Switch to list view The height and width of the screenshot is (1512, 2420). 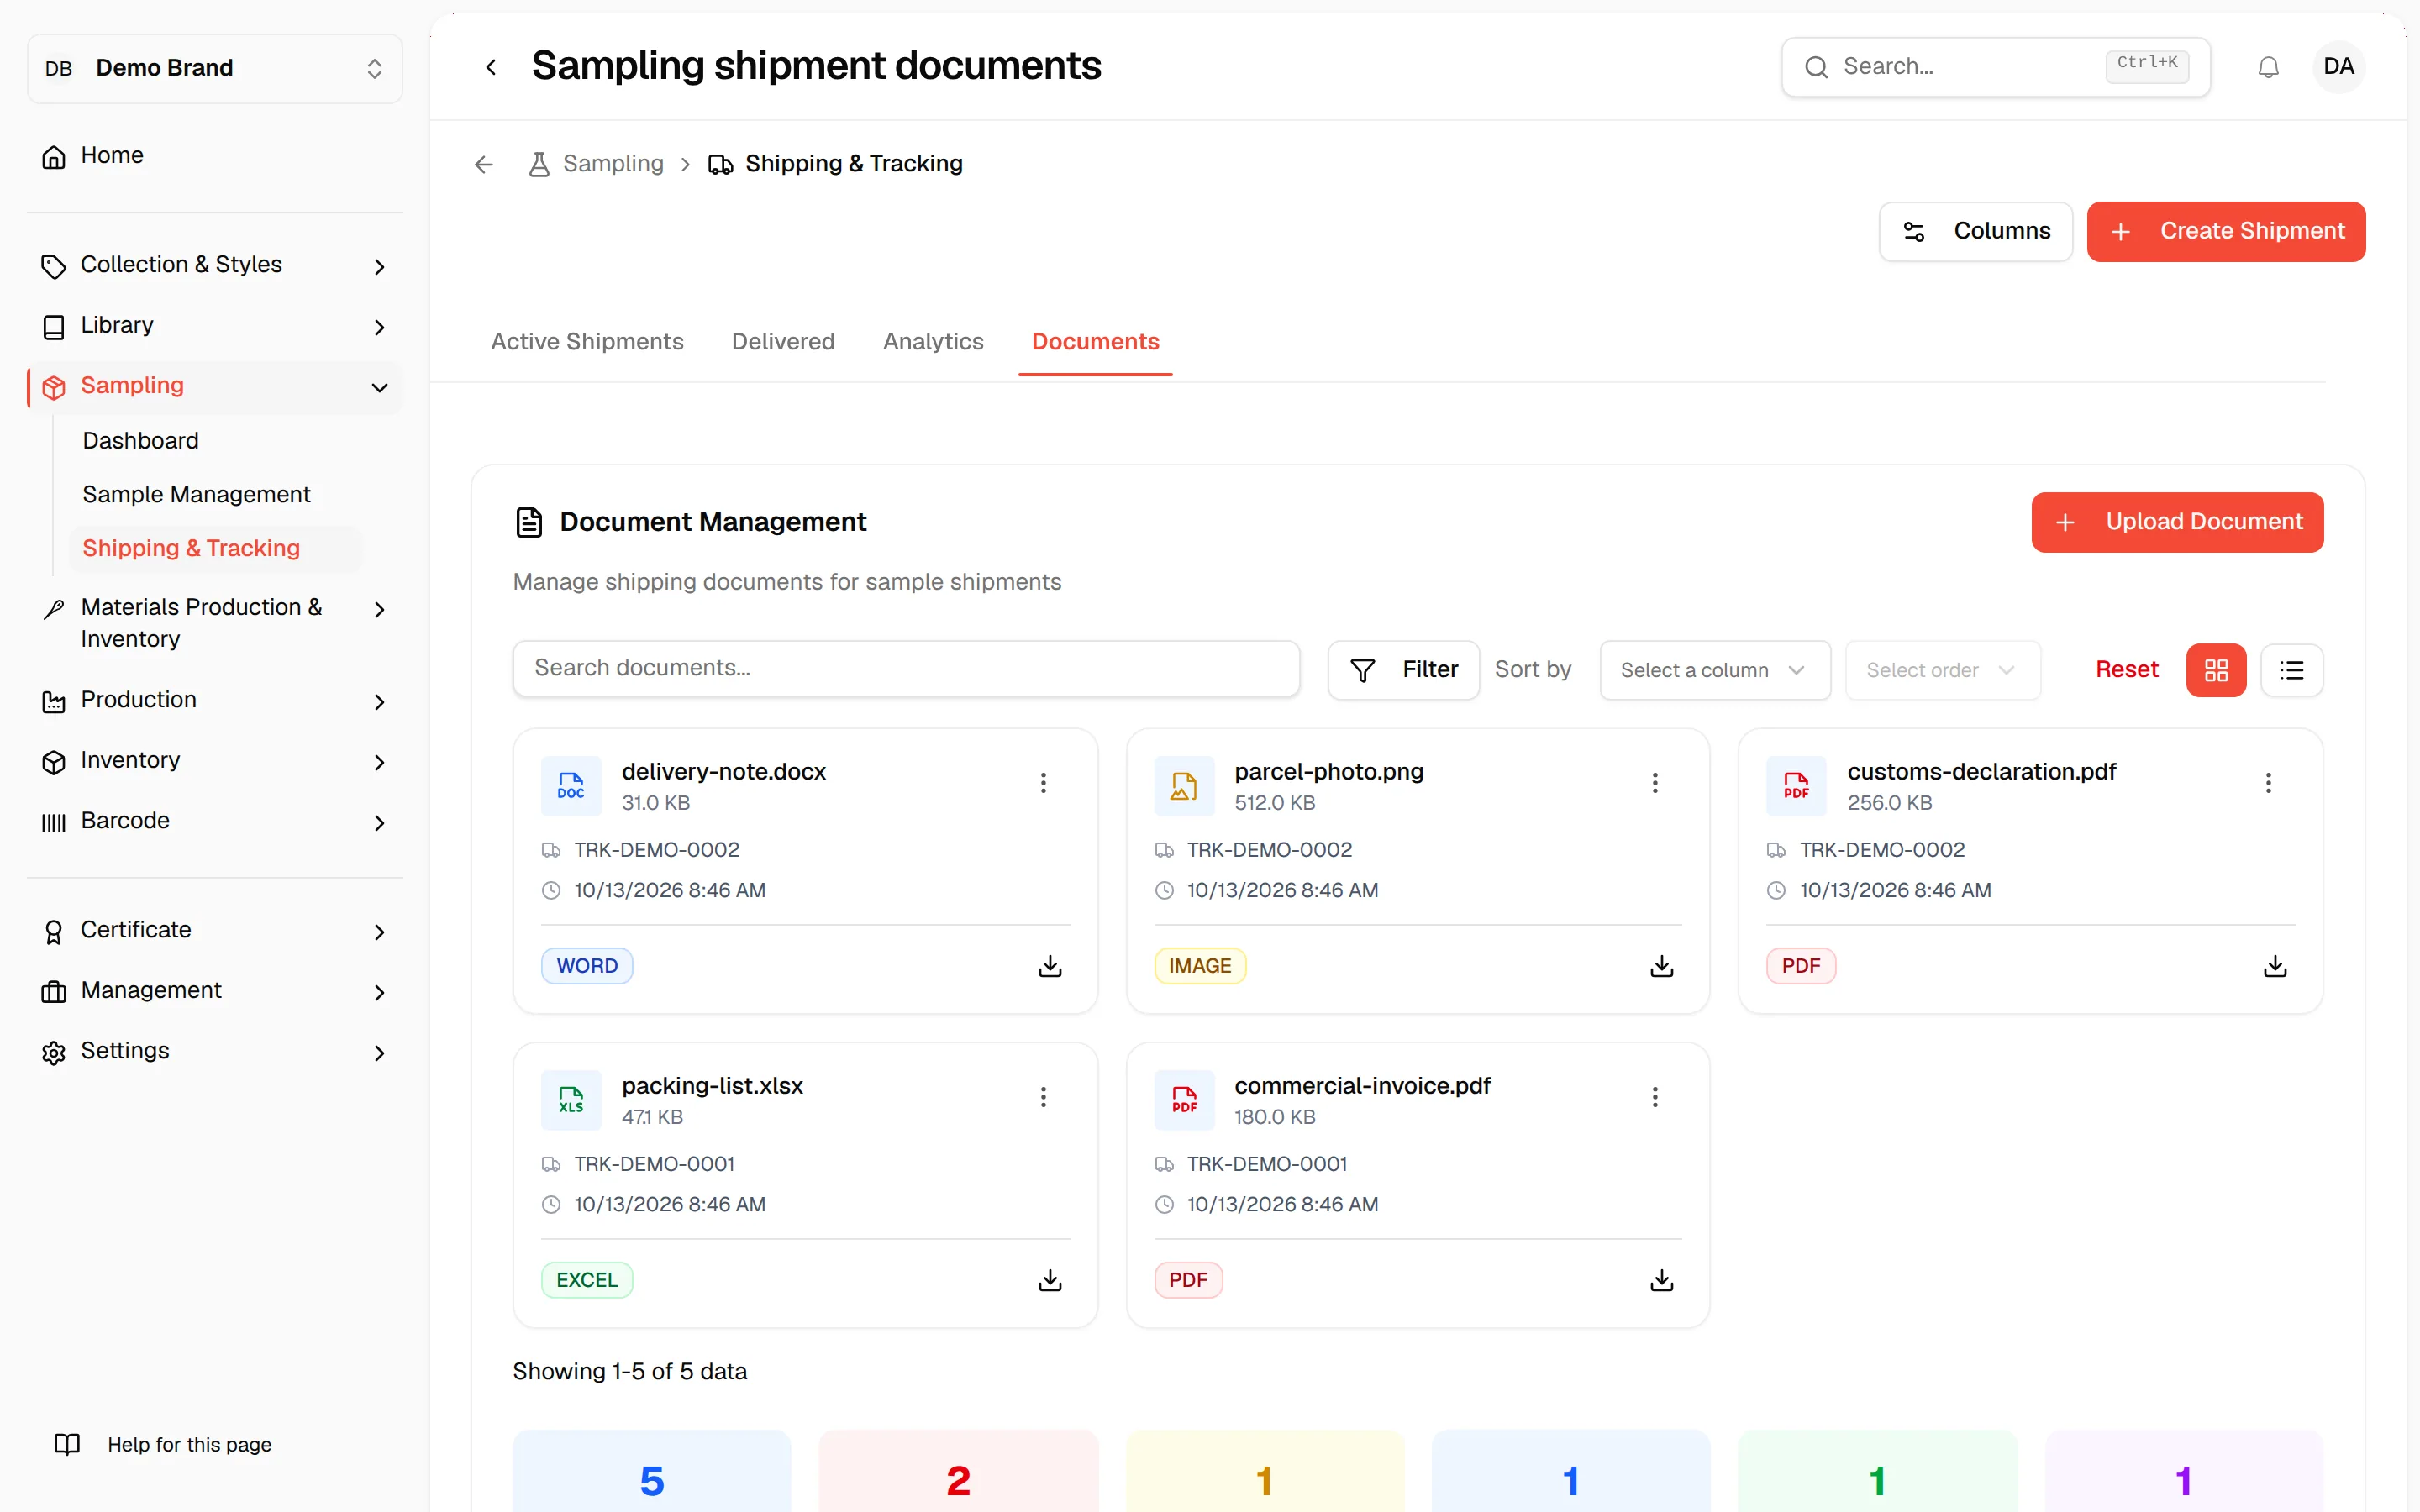point(2291,670)
